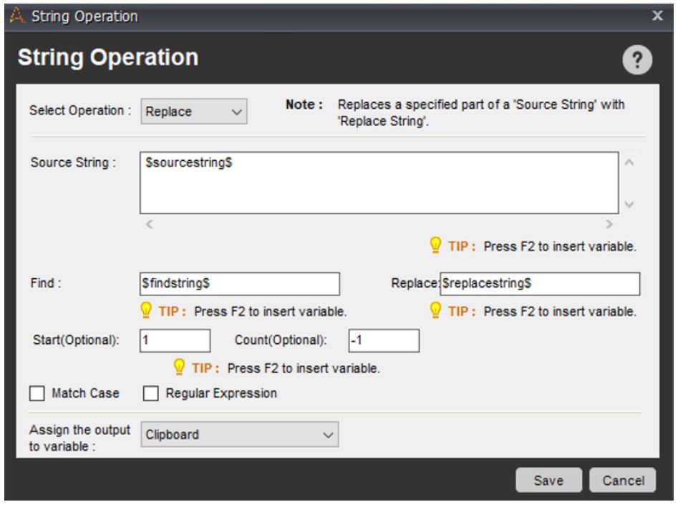
Task: Click the lightbulb tip icon below Start field
Action: click(x=179, y=369)
